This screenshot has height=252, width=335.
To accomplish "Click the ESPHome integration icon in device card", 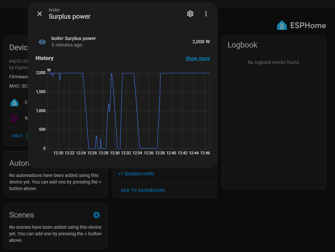I will click(x=14, y=103).
